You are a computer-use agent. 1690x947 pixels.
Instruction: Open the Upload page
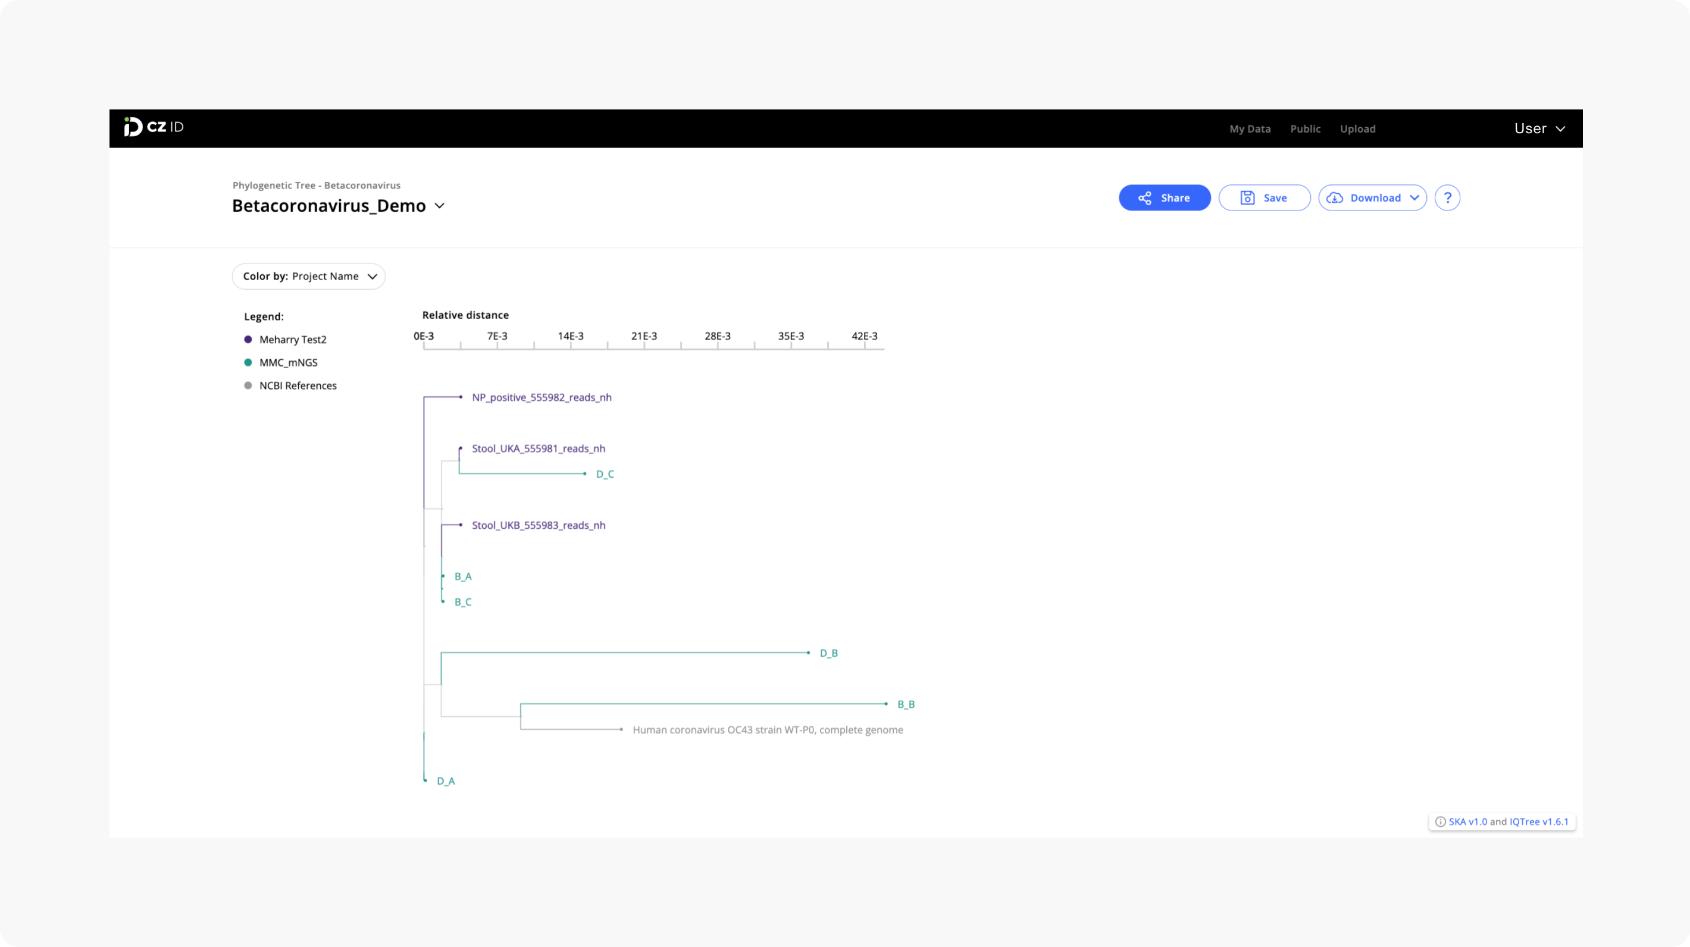[1357, 128]
